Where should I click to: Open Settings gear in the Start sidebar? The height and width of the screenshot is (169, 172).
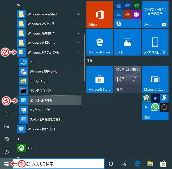pos(7,139)
